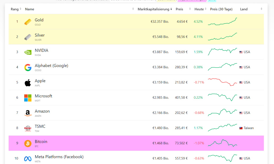Screen dimensions: 274x164
Task: Click the gold bar icon
Action: point(28,22)
